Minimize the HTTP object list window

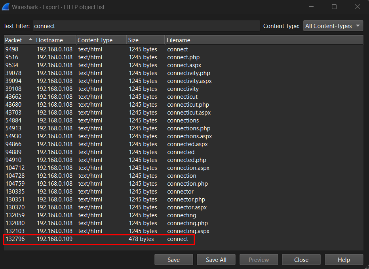pyautogui.click(x=311, y=7)
